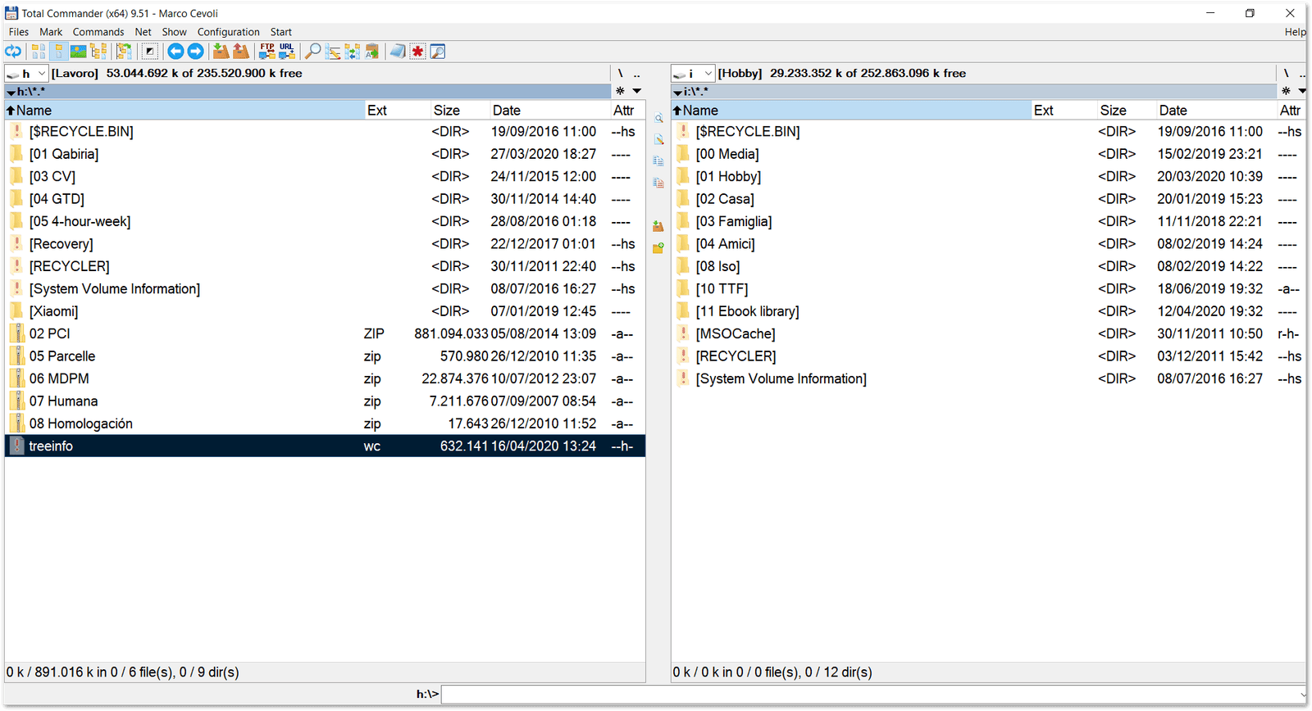Open the FTP connect tool
Screen dimensions: 1312x711
(266, 52)
